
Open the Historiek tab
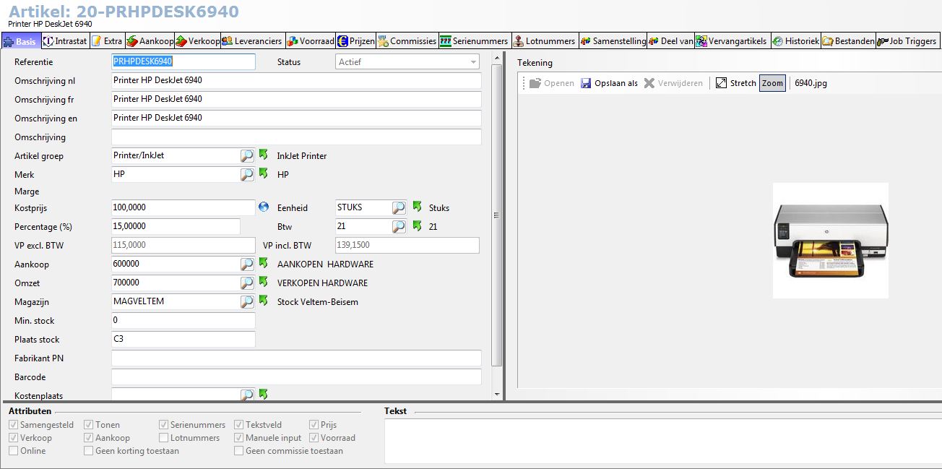pyautogui.click(x=795, y=41)
